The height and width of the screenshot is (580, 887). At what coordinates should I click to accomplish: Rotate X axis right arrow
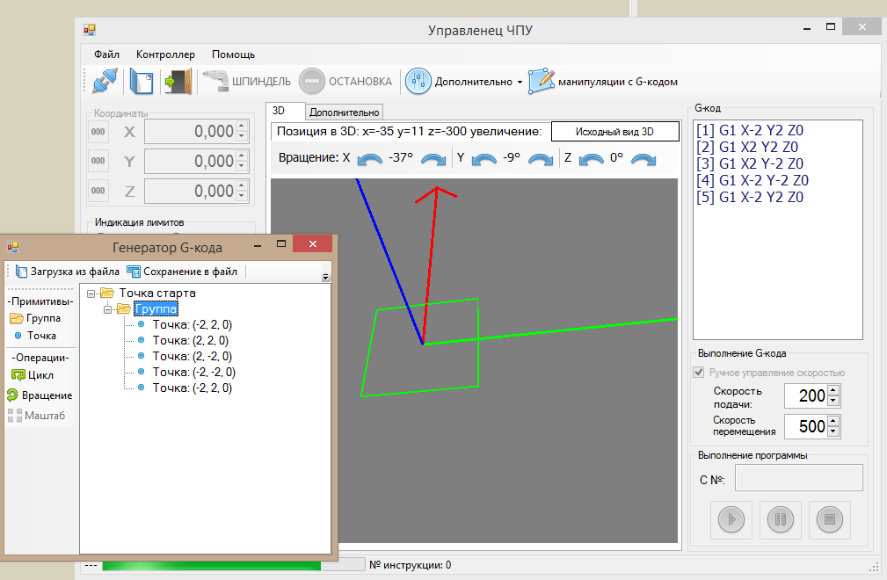click(433, 159)
